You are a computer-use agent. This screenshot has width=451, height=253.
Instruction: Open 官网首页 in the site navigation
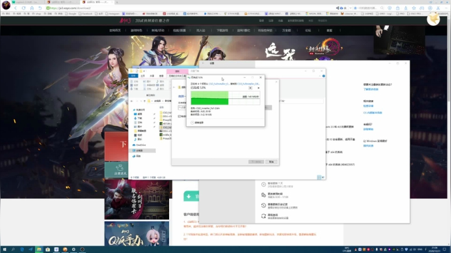coord(115,31)
